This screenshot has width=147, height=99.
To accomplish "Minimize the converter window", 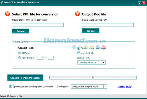I will [140, 3].
